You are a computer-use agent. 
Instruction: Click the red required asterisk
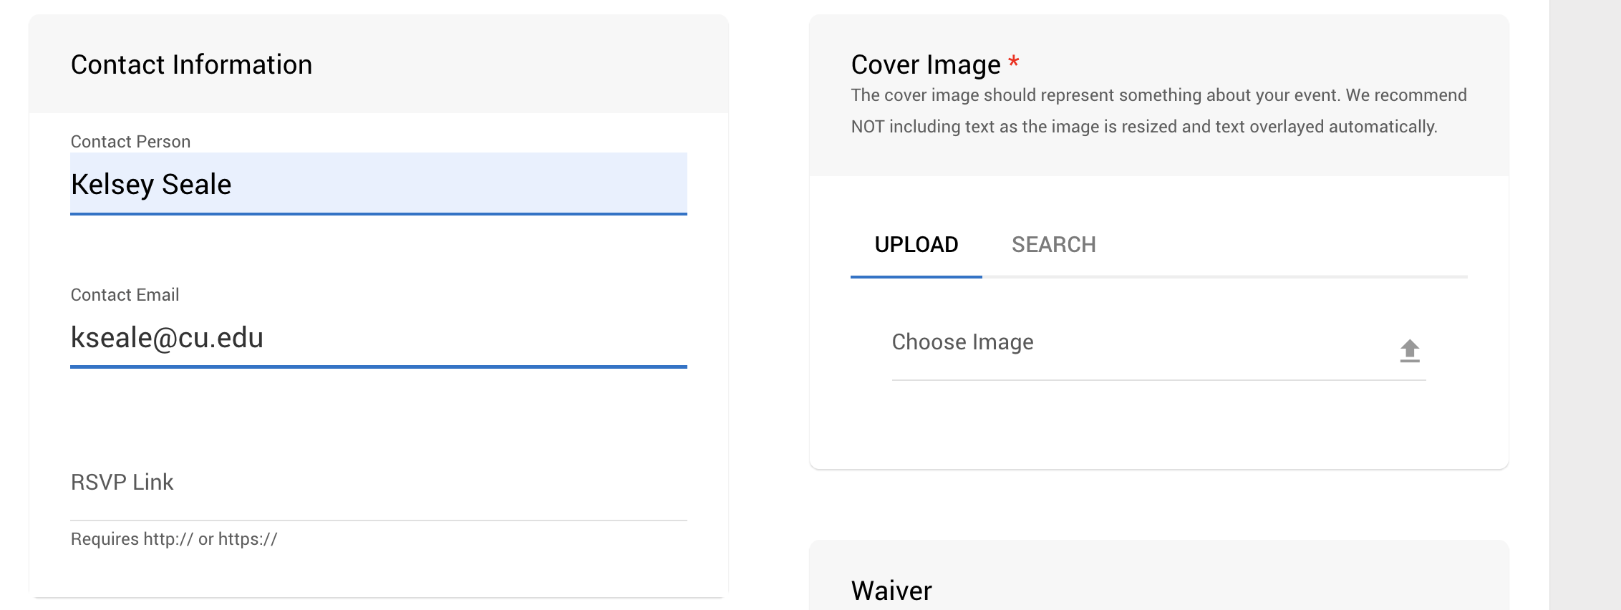[x=1014, y=61]
